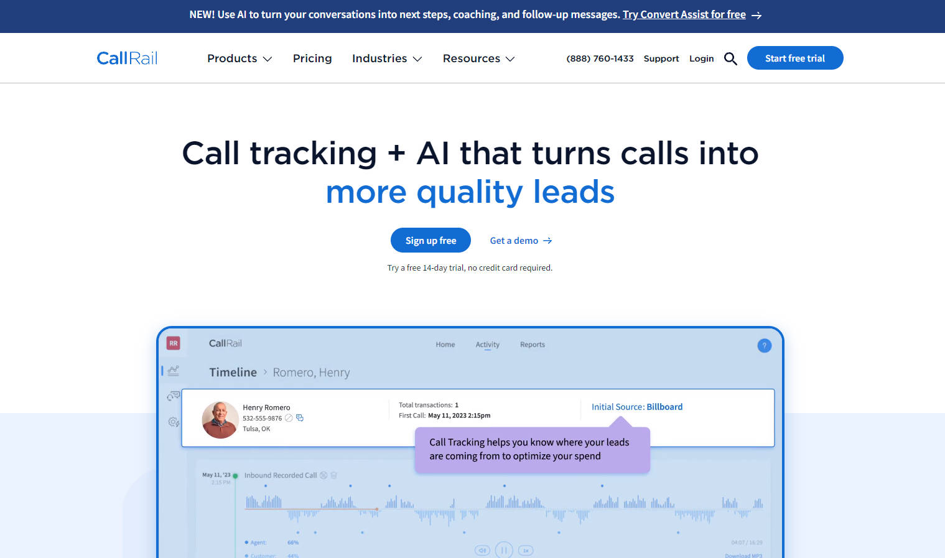Click Henry Romero's profile photo
The width and height of the screenshot is (945, 558).
click(x=220, y=420)
